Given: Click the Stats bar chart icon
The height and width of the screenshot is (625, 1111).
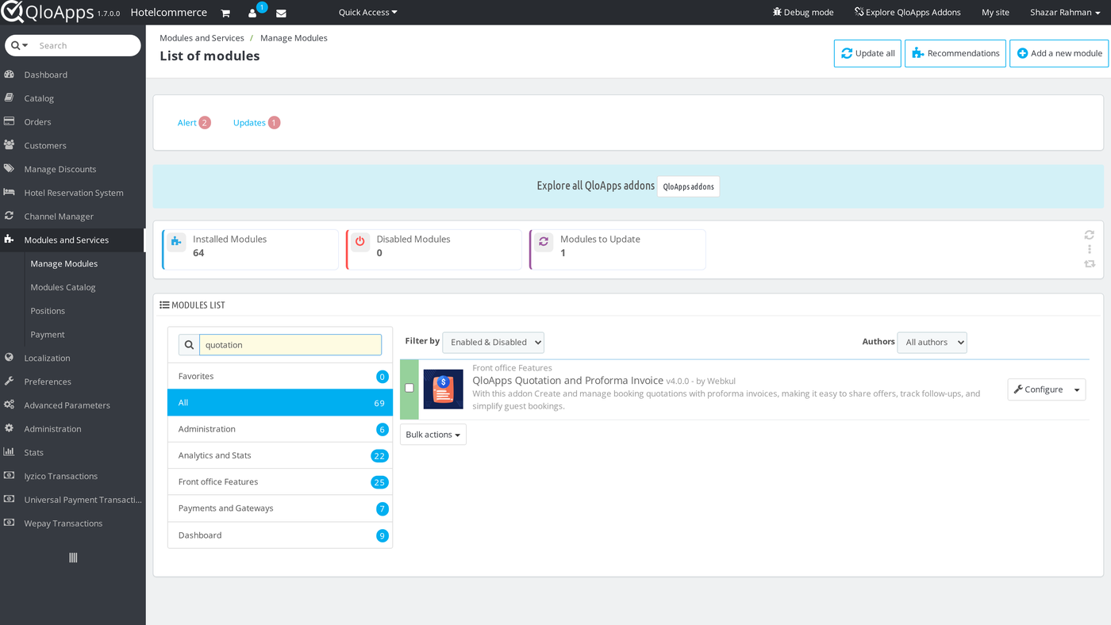Looking at the screenshot, I should [10, 452].
